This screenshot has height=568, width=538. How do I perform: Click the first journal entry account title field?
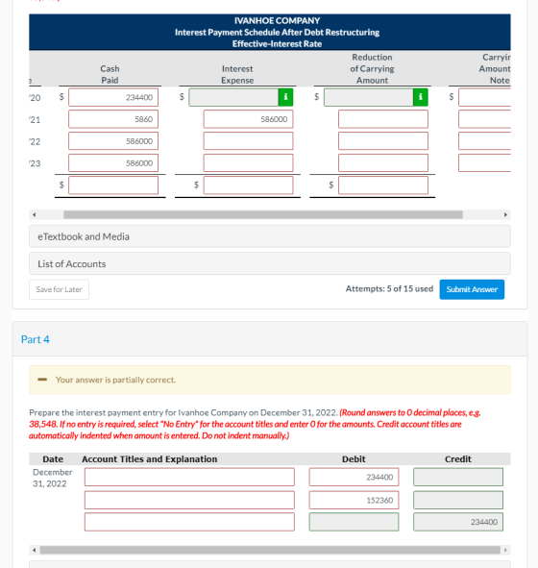(x=189, y=477)
